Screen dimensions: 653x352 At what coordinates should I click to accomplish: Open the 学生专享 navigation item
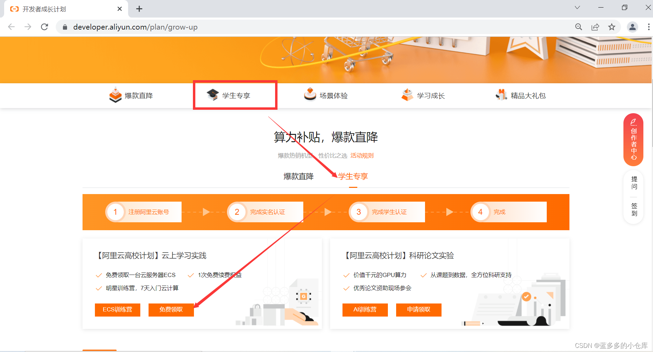click(229, 95)
